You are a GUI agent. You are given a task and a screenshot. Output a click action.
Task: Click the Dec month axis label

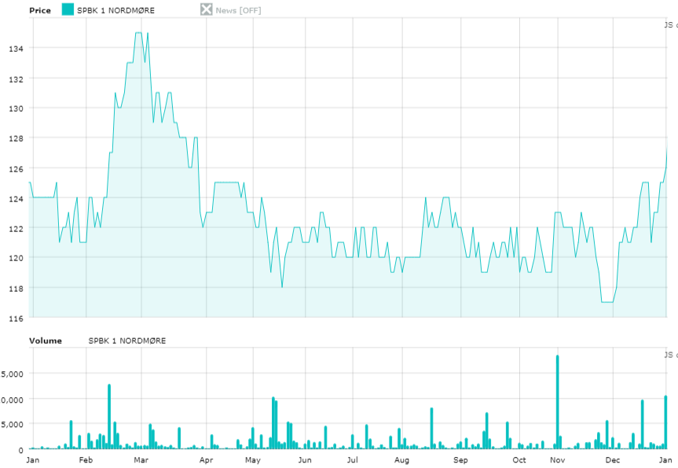click(613, 460)
